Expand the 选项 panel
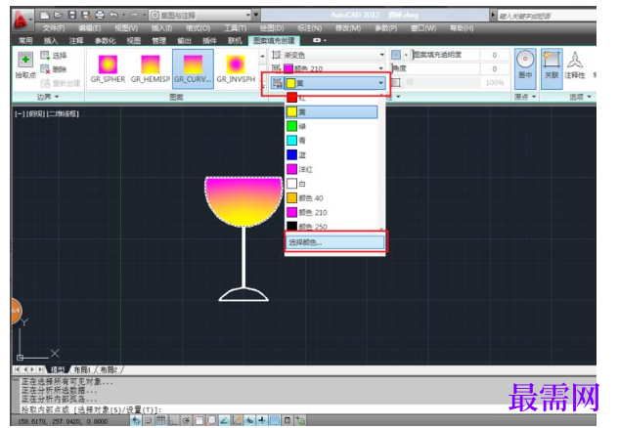 (580, 97)
